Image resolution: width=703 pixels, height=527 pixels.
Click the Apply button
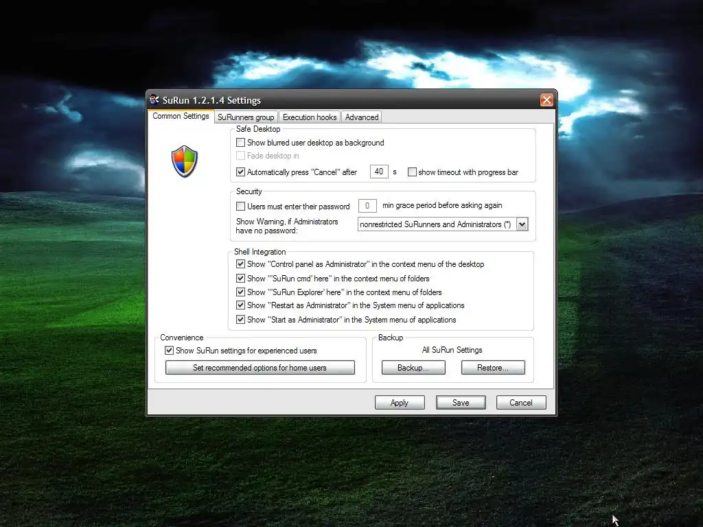[x=400, y=402]
